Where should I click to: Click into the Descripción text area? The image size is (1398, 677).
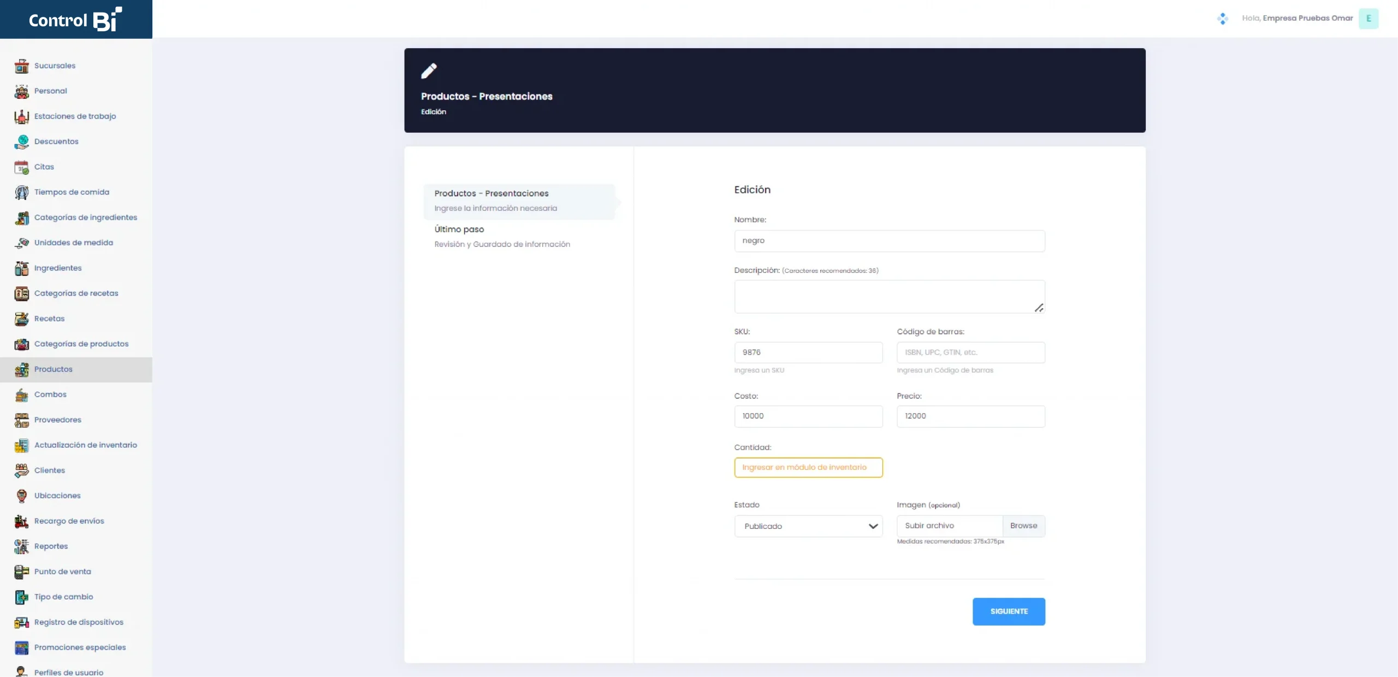coord(890,297)
